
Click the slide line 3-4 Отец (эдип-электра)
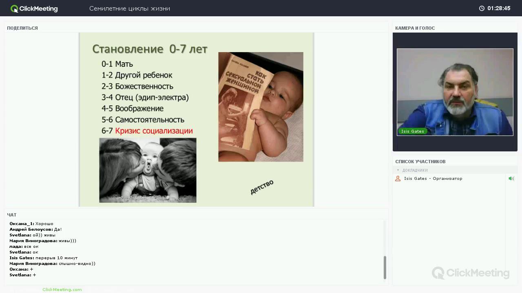click(x=145, y=98)
